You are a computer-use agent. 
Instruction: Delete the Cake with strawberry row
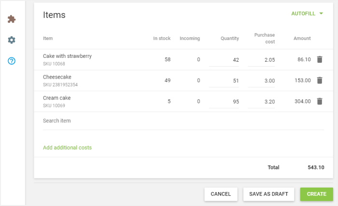pos(319,59)
